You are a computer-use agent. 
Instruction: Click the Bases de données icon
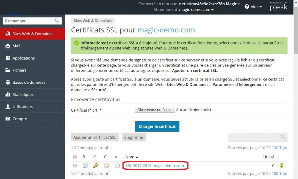pyautogui.click(x=8, y=83)
